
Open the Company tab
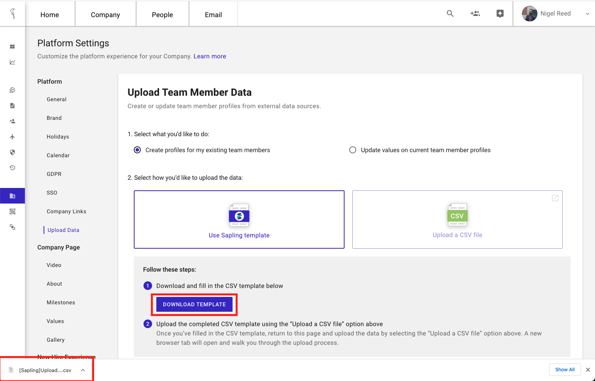pyautogui.click(x=105, y=15)
